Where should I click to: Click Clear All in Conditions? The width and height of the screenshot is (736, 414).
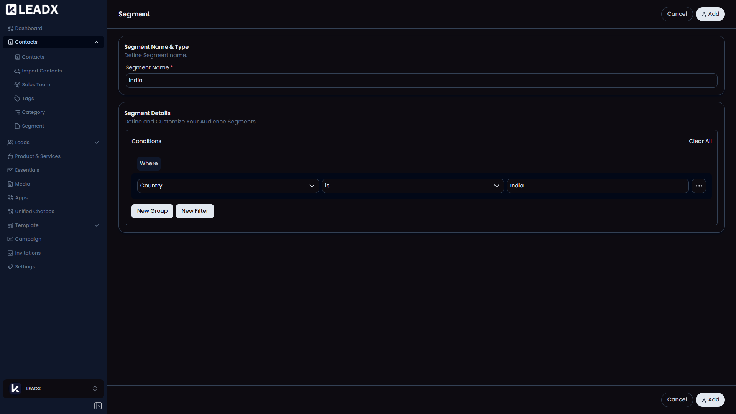(x=700, y=141)
